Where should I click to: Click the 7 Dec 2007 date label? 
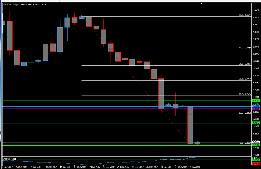pos(36,167)
